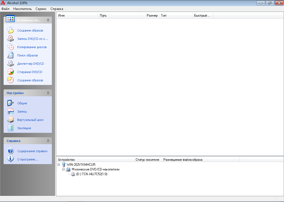Click the (D:) TCN drive icon
This screenshot has width=284, height=202.
click(73, 174)
